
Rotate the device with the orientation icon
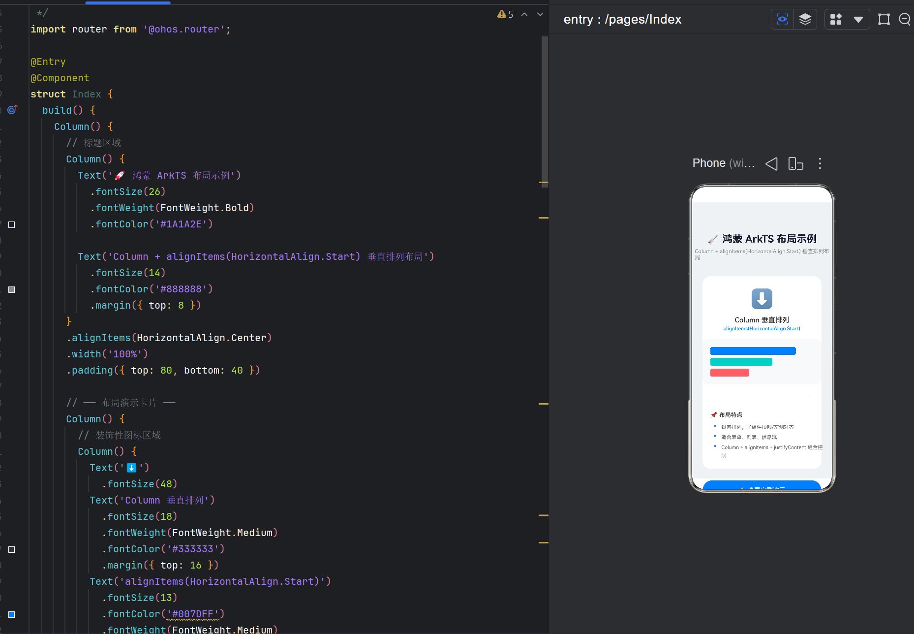795,163
